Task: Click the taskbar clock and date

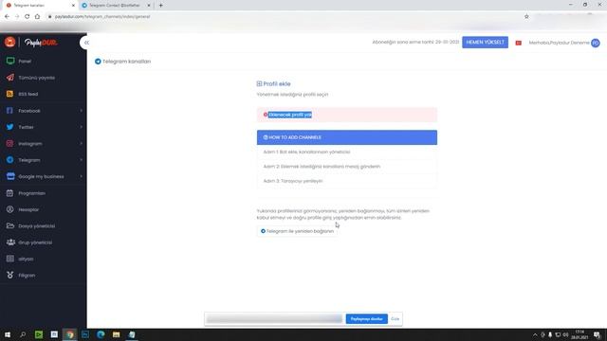Action: coord(579,334)
